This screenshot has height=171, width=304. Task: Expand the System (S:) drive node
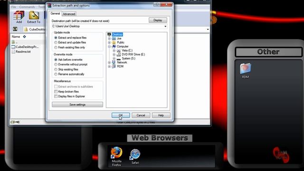114,58
